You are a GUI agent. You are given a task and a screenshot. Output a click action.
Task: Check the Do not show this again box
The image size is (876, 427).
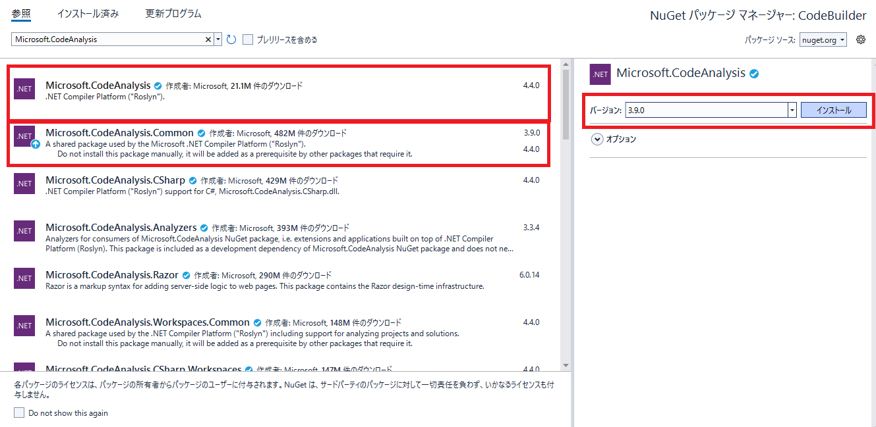tap(18, 412)
